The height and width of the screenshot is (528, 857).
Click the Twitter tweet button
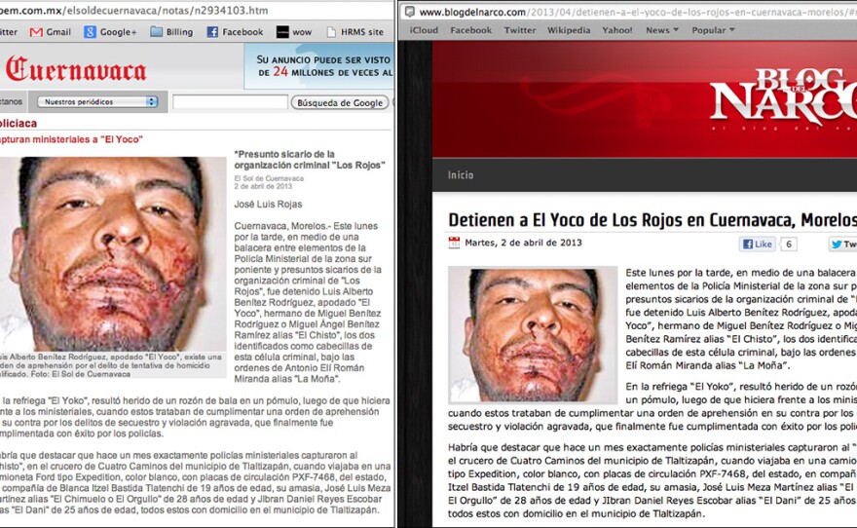842,245
